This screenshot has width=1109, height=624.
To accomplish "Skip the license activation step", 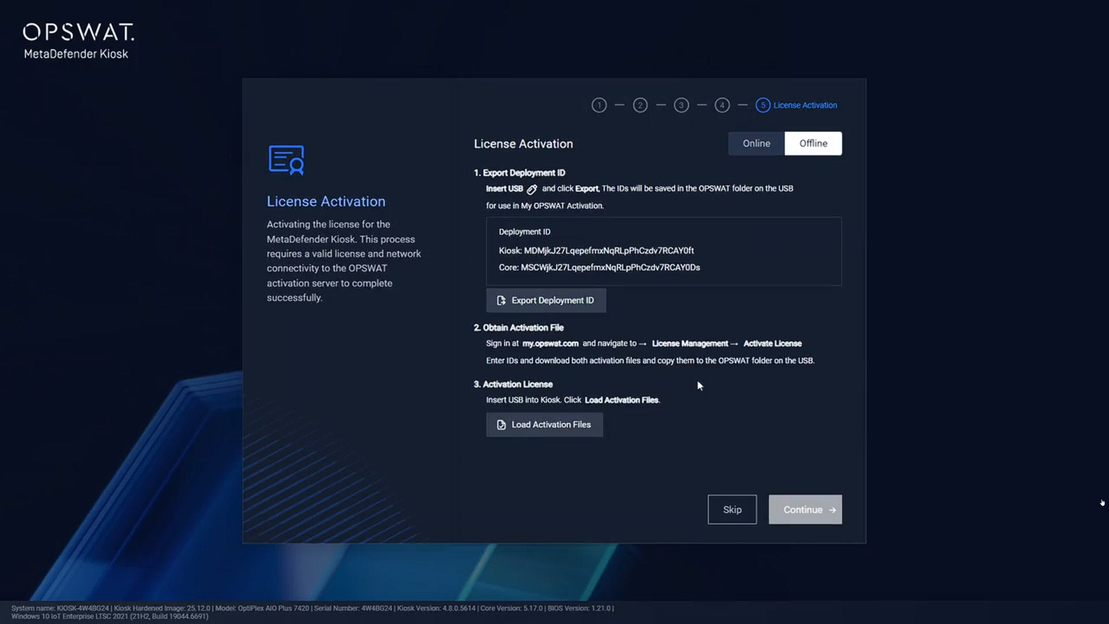I will [x=732, y=510].
